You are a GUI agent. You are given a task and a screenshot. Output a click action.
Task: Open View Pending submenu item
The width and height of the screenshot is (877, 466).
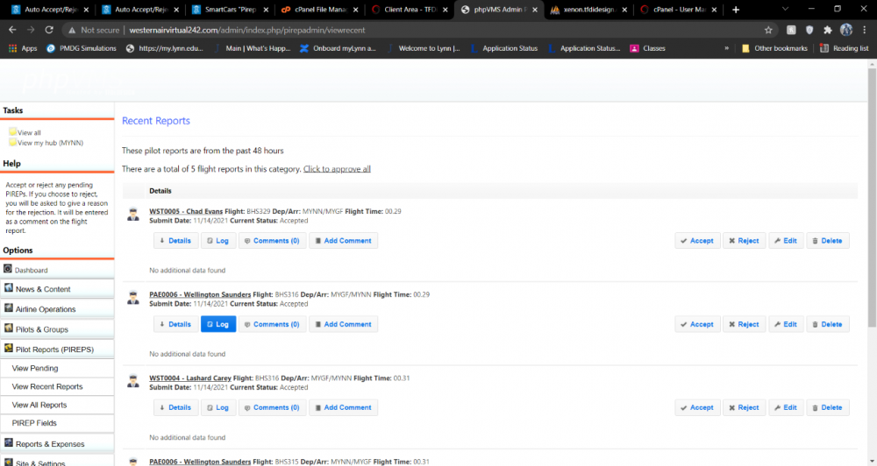[x=35, y=368]
